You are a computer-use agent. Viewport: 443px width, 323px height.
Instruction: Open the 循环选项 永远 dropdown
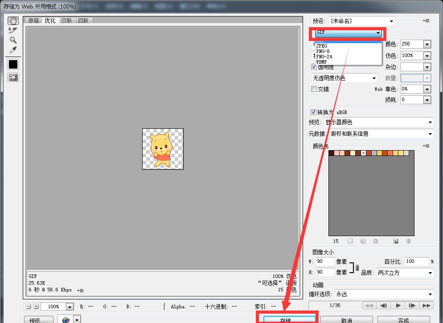pyautogui.click(x=384, y=294)
